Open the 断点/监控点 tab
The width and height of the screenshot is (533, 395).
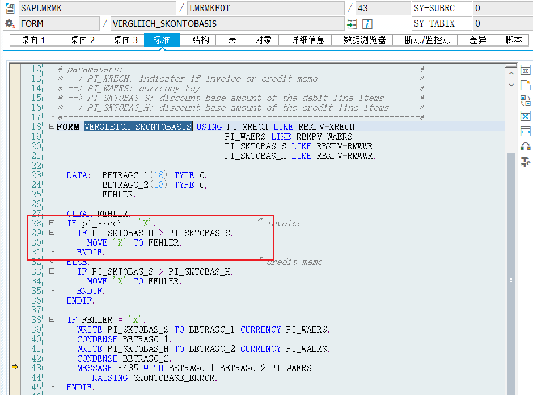click(425, 40)
